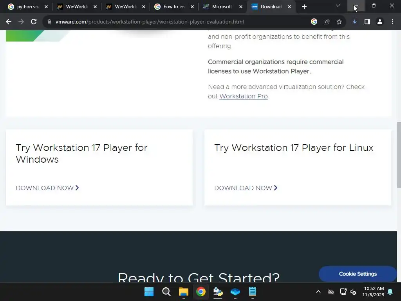Open the Workstation Pro link
401x301 pixels.
[244, 96]
